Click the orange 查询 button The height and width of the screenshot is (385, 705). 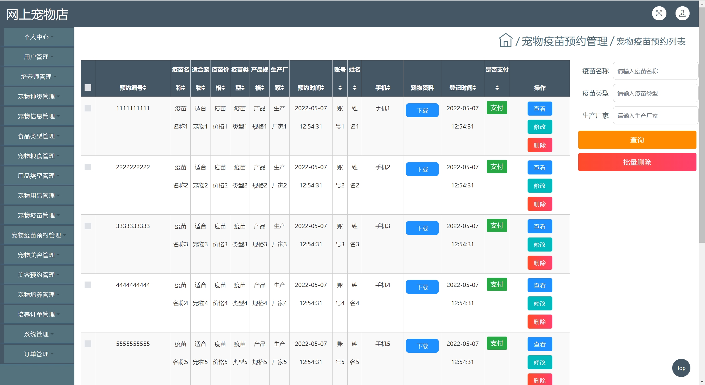click(x=637, y=140)
